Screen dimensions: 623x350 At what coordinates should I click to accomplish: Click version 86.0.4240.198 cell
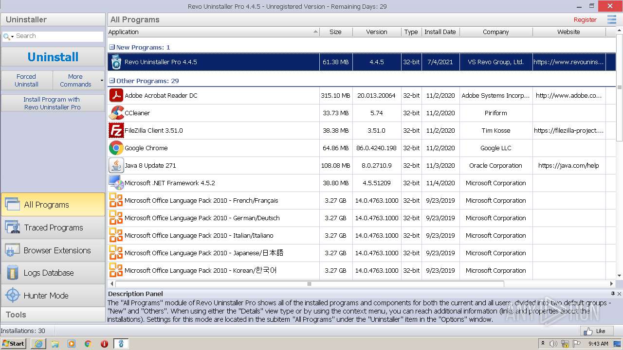coord(377,148)
